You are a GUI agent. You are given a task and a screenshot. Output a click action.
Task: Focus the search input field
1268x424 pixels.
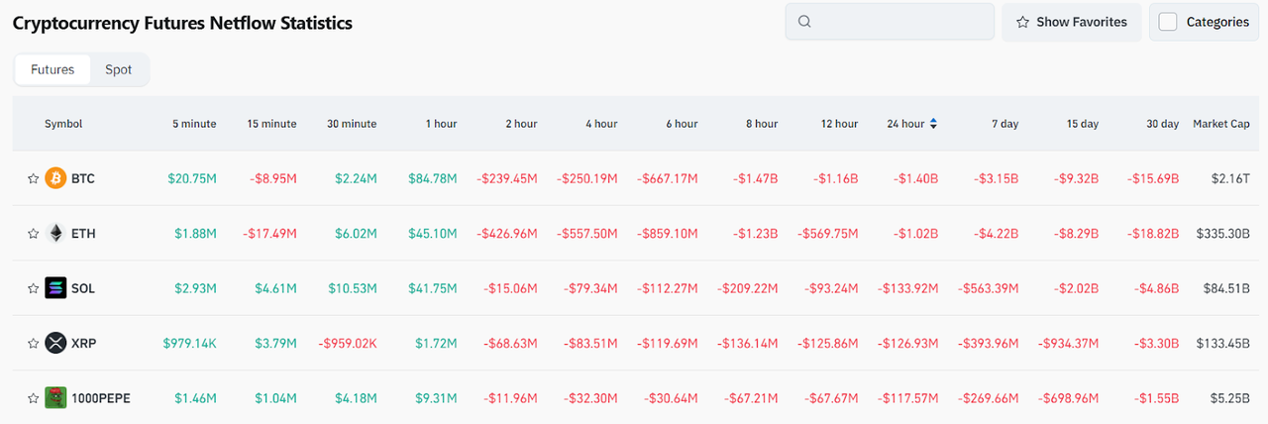(901, 22)
